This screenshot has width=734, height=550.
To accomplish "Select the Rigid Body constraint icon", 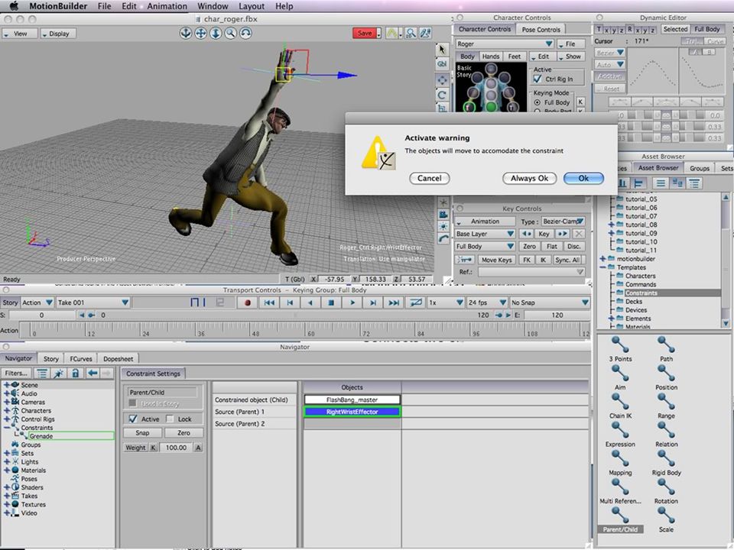I will 666,463.
